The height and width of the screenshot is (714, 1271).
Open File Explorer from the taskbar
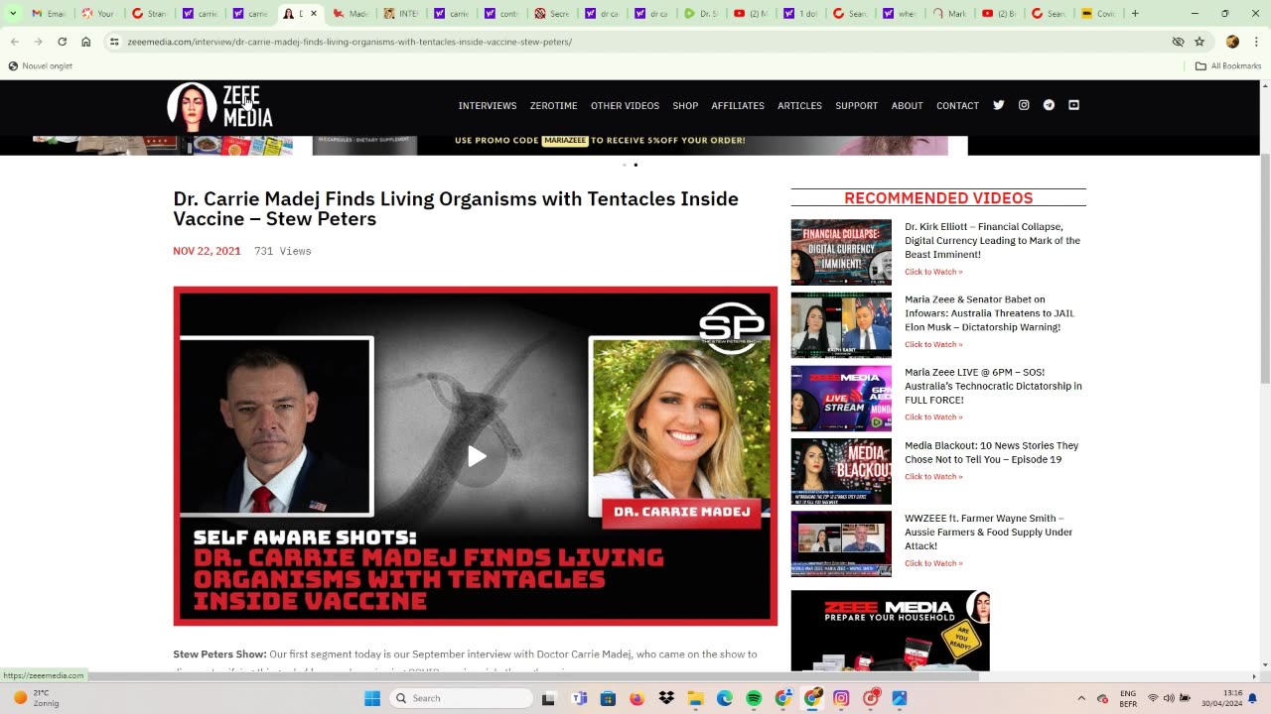click(x=695, y=698)
